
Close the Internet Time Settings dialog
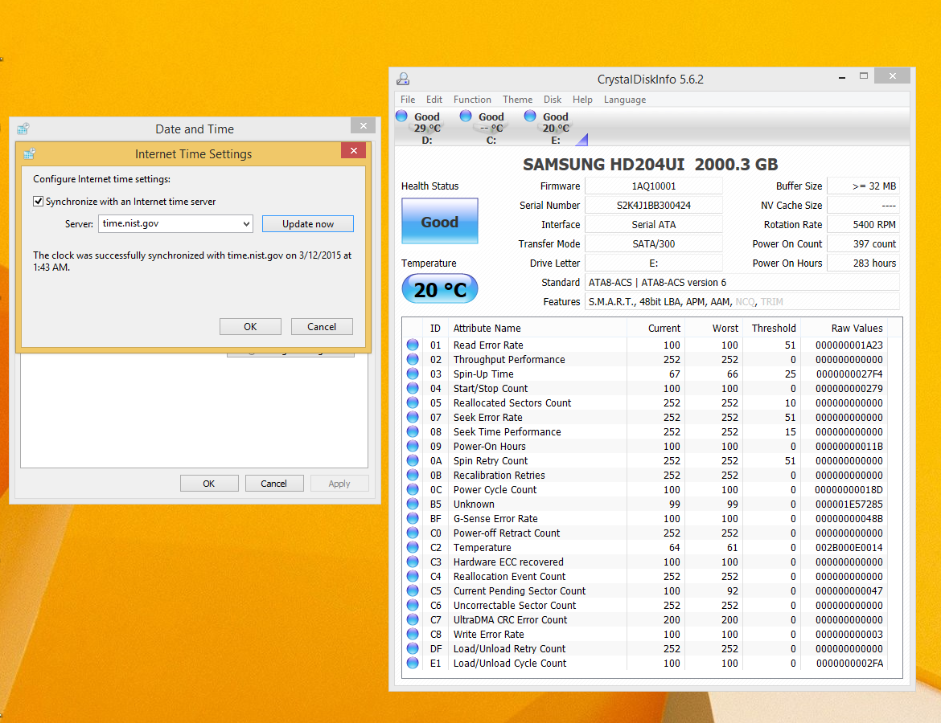pyautogui.click(x=353, y=150)
